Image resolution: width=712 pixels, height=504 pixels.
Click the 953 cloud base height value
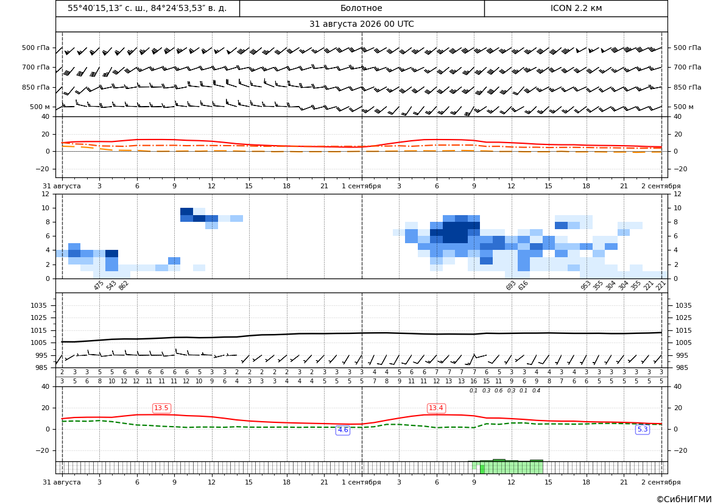click(586, 285)
